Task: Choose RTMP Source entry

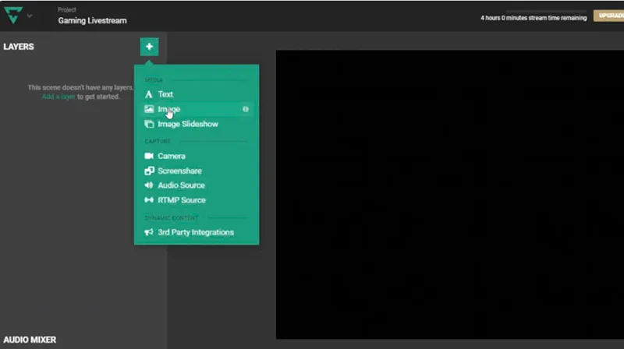Action: click(x=197, y=200)
